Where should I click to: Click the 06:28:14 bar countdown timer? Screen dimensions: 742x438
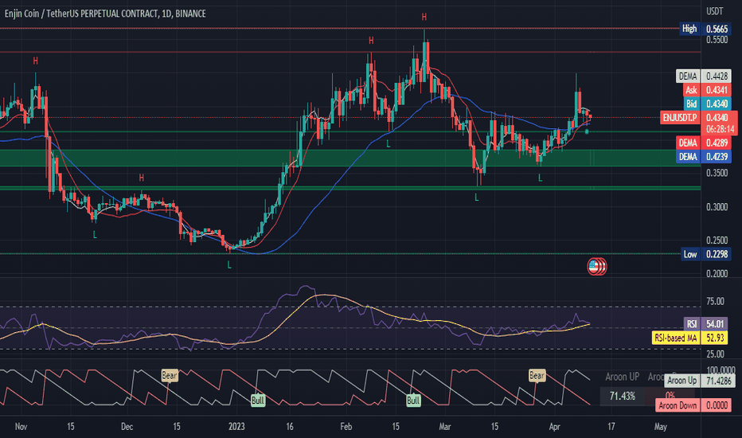point(719,129)
